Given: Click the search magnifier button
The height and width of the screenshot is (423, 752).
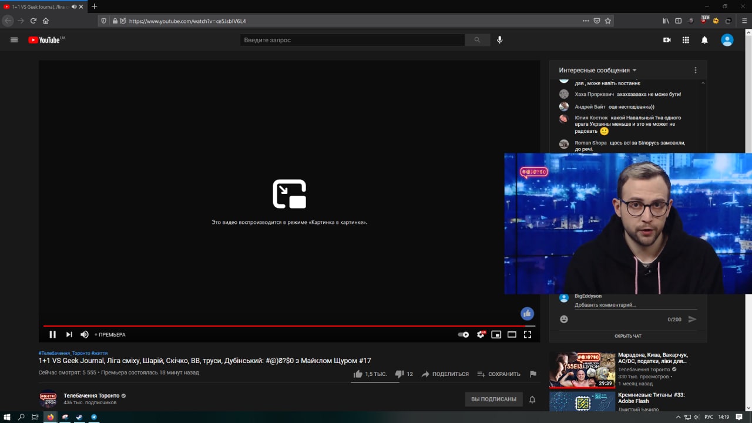Looking at the screenshot, I should 477,40.
